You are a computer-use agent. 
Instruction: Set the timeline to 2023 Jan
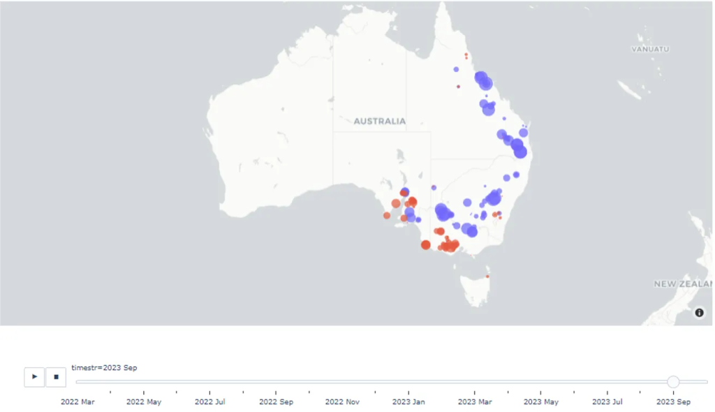[x=408, y=382]
